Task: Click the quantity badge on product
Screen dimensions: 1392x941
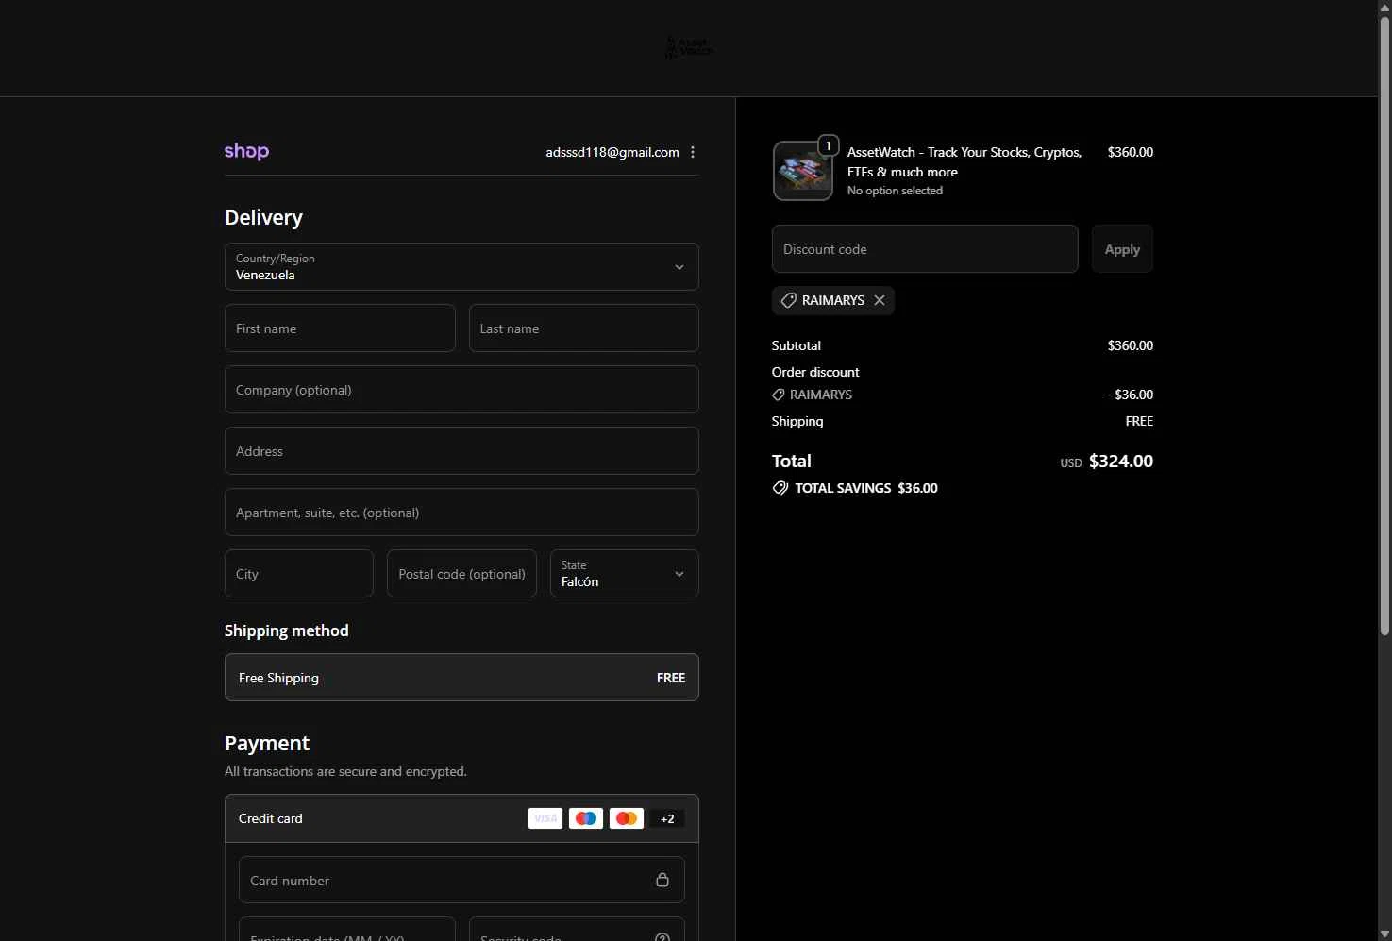Action: click(829, 145)
